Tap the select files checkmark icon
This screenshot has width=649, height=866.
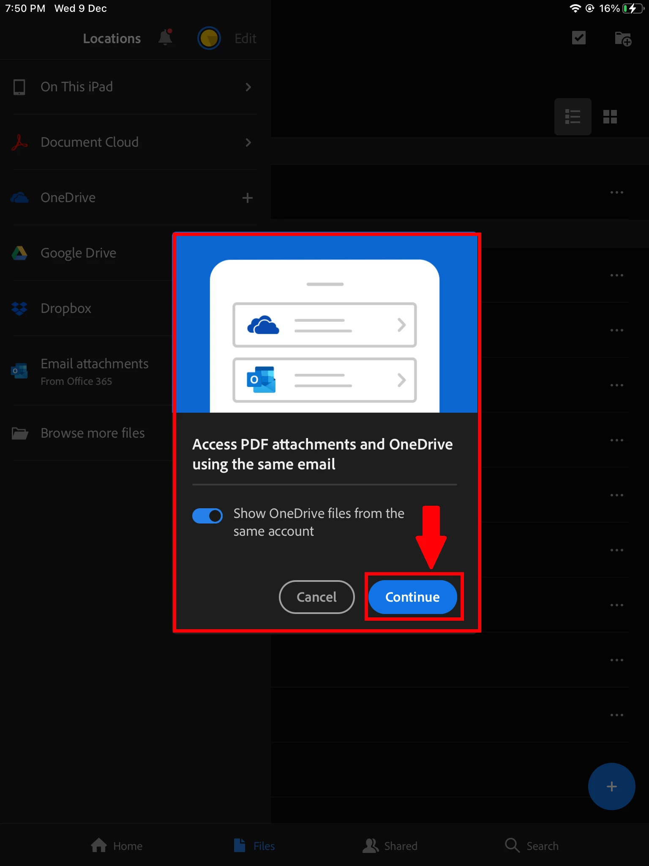coord(578,38)
